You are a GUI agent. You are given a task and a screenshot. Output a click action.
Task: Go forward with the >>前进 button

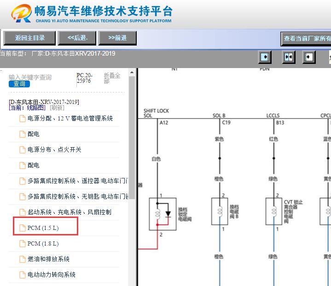tap(117, 38)
